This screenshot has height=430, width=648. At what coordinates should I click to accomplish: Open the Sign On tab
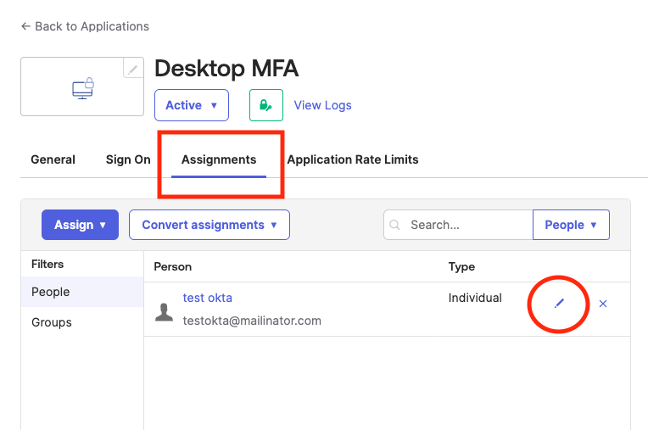[128, 159]
